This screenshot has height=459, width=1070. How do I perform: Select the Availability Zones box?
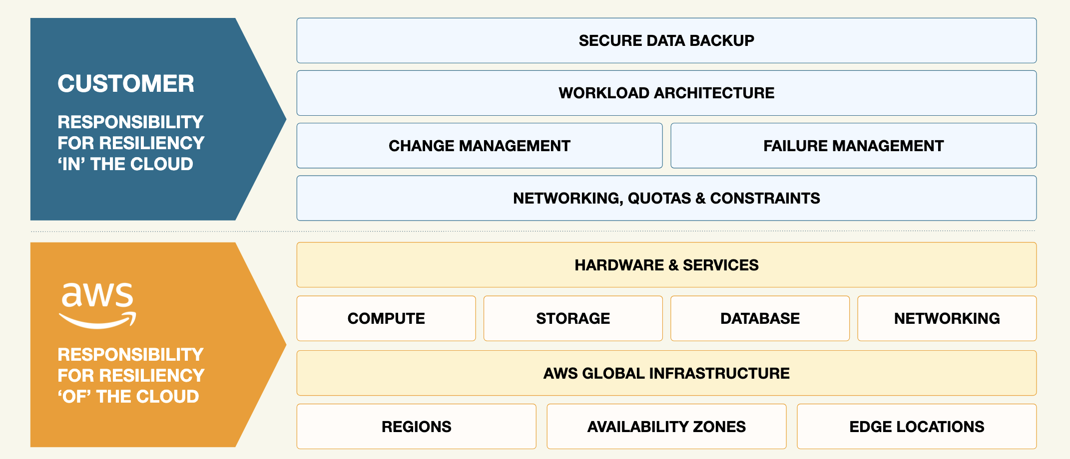pyautogui.click(x=666, y=427)
